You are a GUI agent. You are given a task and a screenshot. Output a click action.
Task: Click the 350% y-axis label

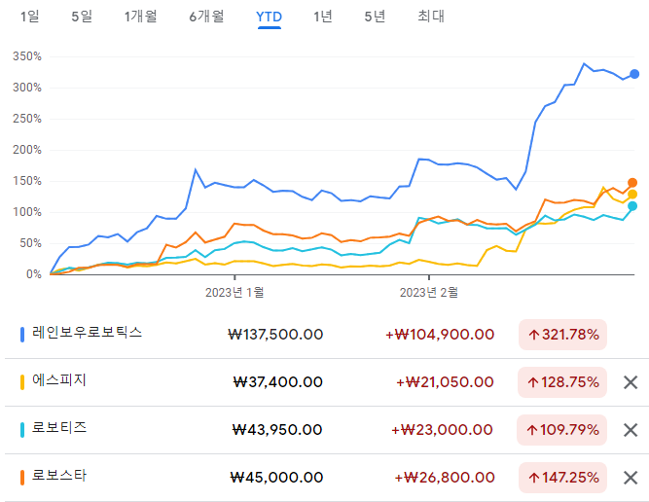(27, 56)
